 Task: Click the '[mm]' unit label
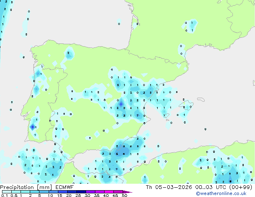[45, 187]
